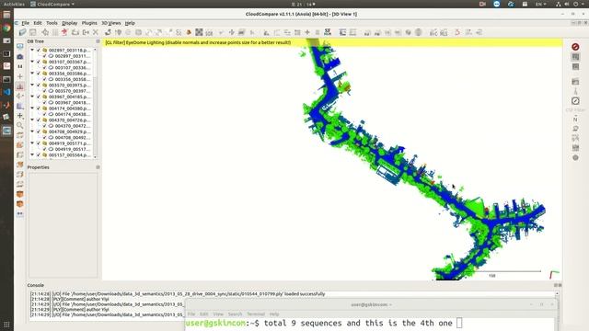Click the camera icon in left view toolbar

pos(20,57)
